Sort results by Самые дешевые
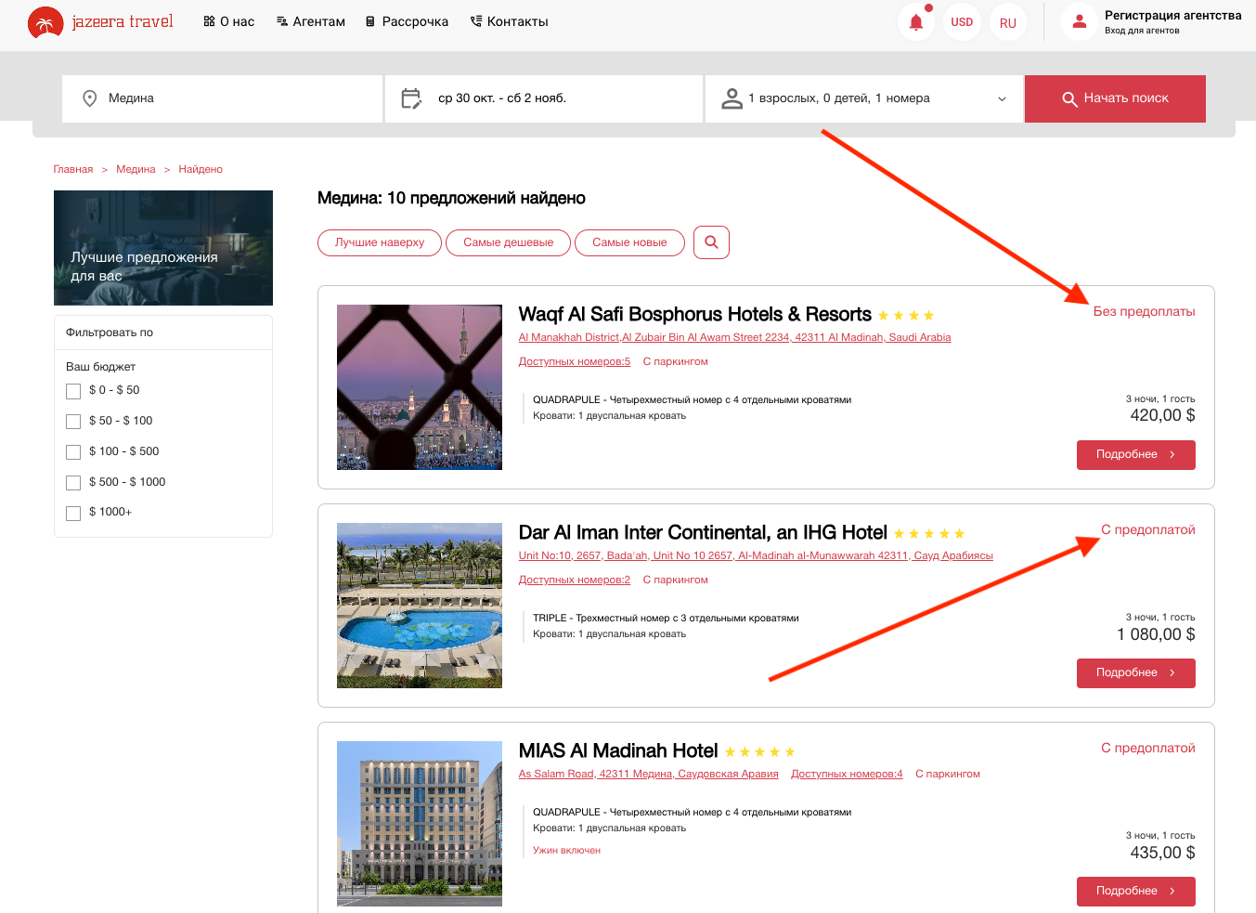The width and height of the screenshot is (1256, 913). click(508, 242)
